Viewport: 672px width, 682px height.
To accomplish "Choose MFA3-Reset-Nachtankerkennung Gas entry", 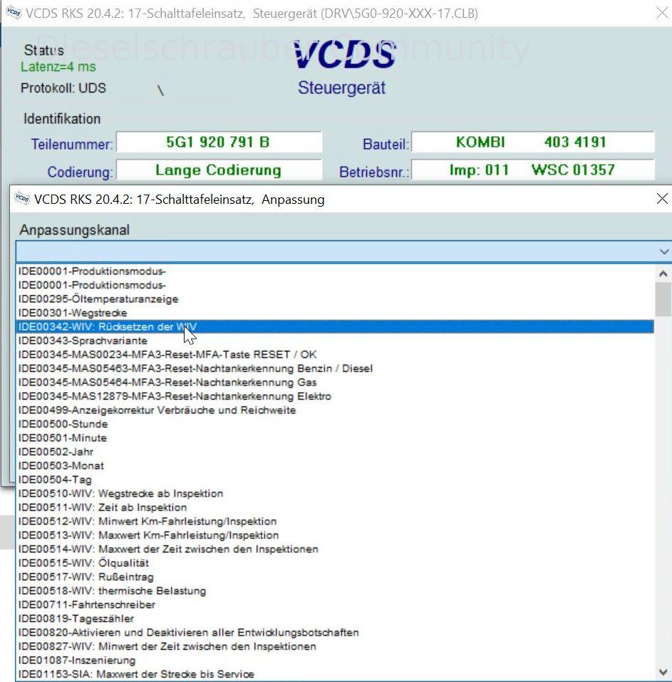I will [x=335, y=382].
